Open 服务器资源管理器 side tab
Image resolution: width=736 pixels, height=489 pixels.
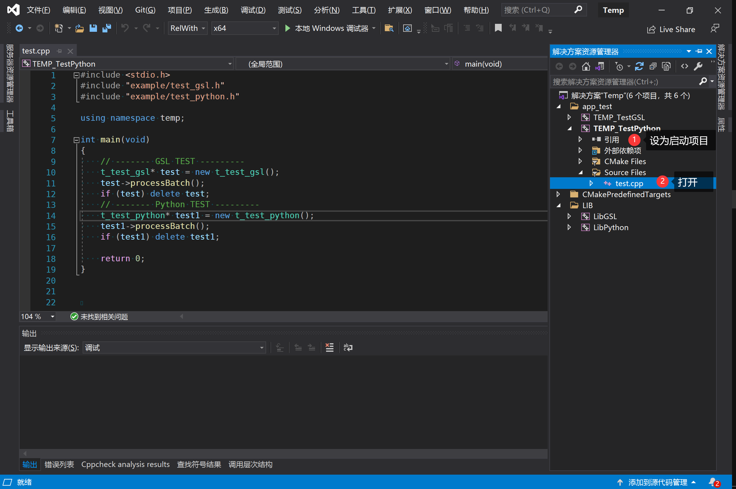coord(10,73)
